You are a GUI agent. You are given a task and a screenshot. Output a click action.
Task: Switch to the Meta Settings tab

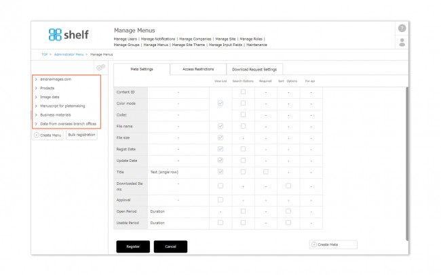coord(142,69)
